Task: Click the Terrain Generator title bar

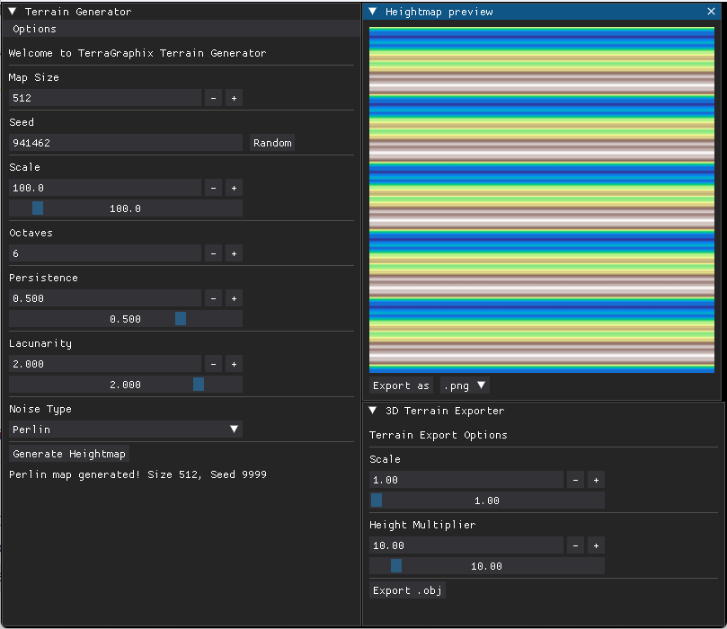Action: coord(181,12)
